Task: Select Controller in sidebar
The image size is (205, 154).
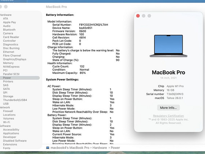Action: (x=10, y=41)
